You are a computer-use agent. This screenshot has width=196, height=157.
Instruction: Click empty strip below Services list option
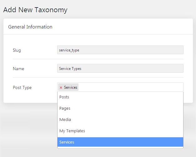coord(120,148)
